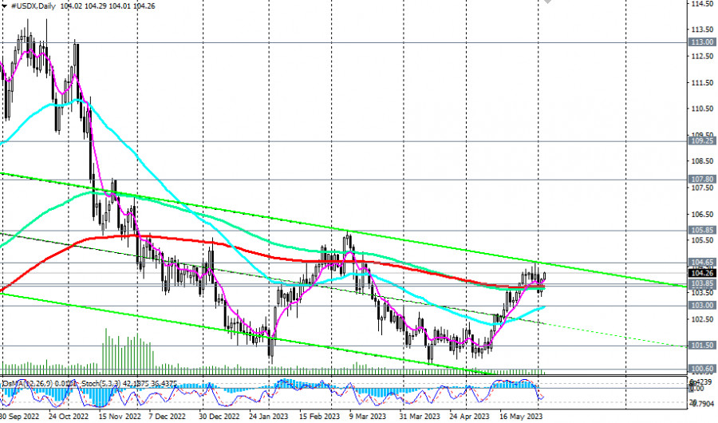Image resolution: width=718 pixels, height=423 pixels.
Task: Click the '15 Nov 2022' date label
Action: point(120,416)
